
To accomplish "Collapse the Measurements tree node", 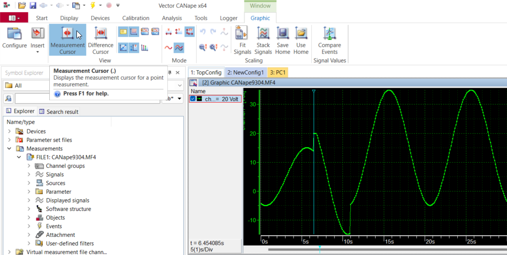I will (9, 149).
